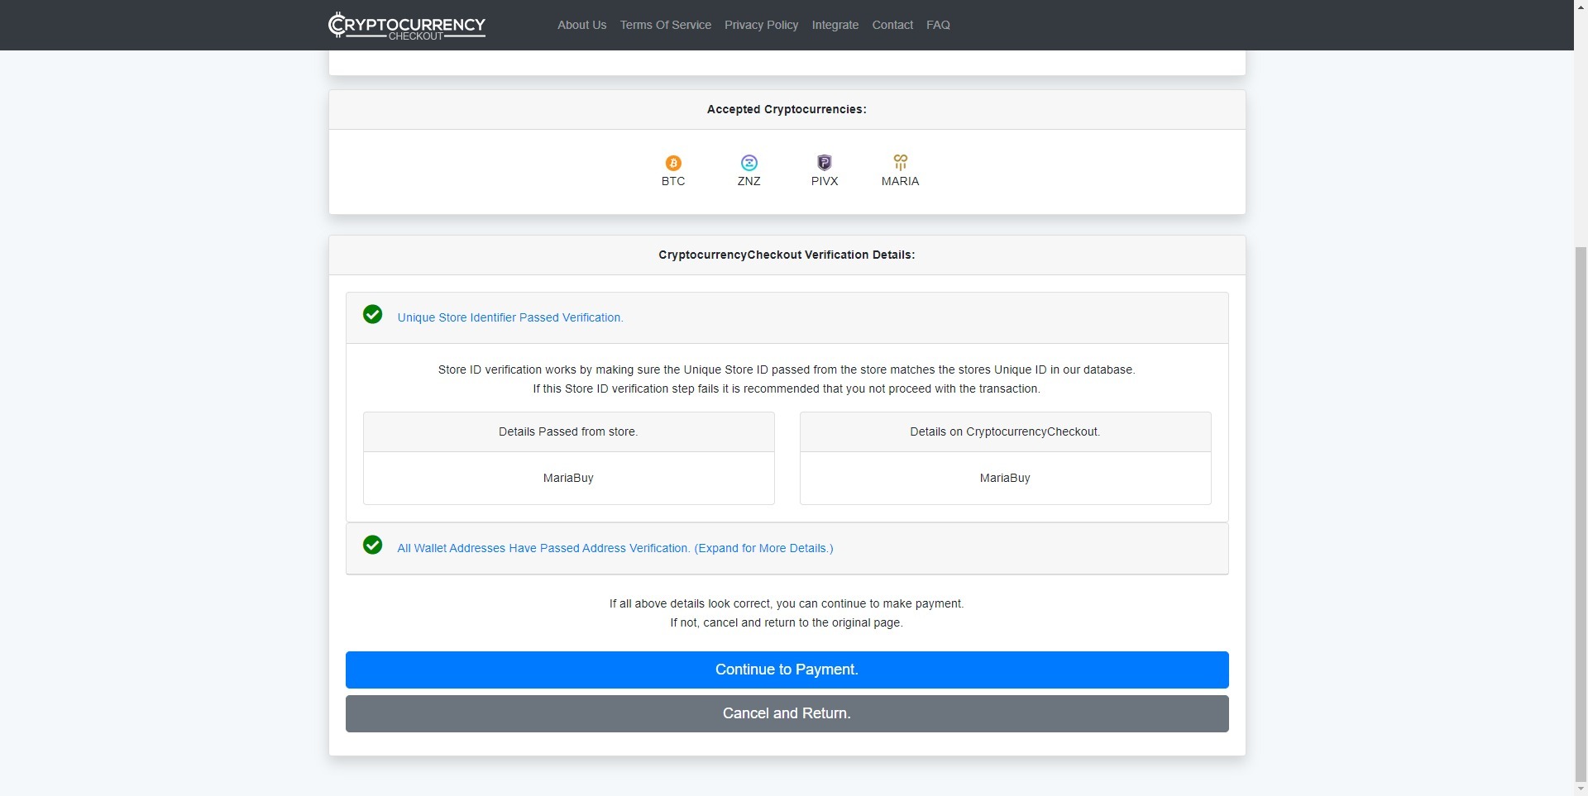Screen dimensions: 1588x796
Task: Click the scrollbar down arrow
Action: (1581, 789)
